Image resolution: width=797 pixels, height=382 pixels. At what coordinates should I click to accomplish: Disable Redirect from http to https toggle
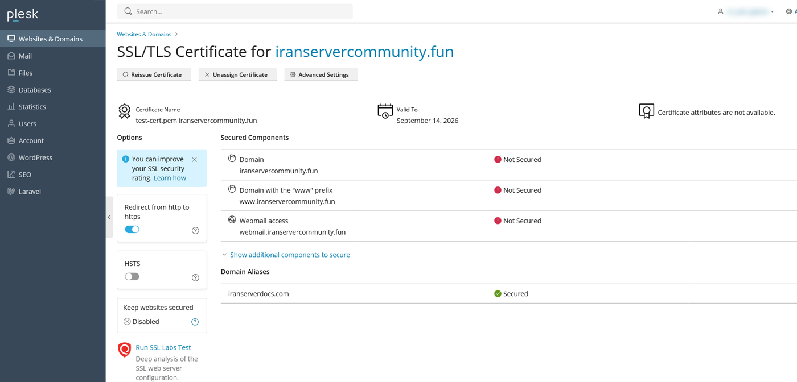click(x=132, y=230)
